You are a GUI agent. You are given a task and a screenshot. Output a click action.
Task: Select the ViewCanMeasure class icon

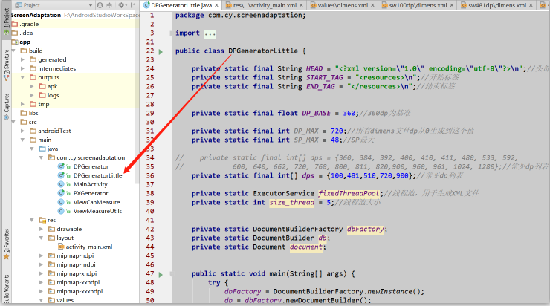(x=61, y=202)
